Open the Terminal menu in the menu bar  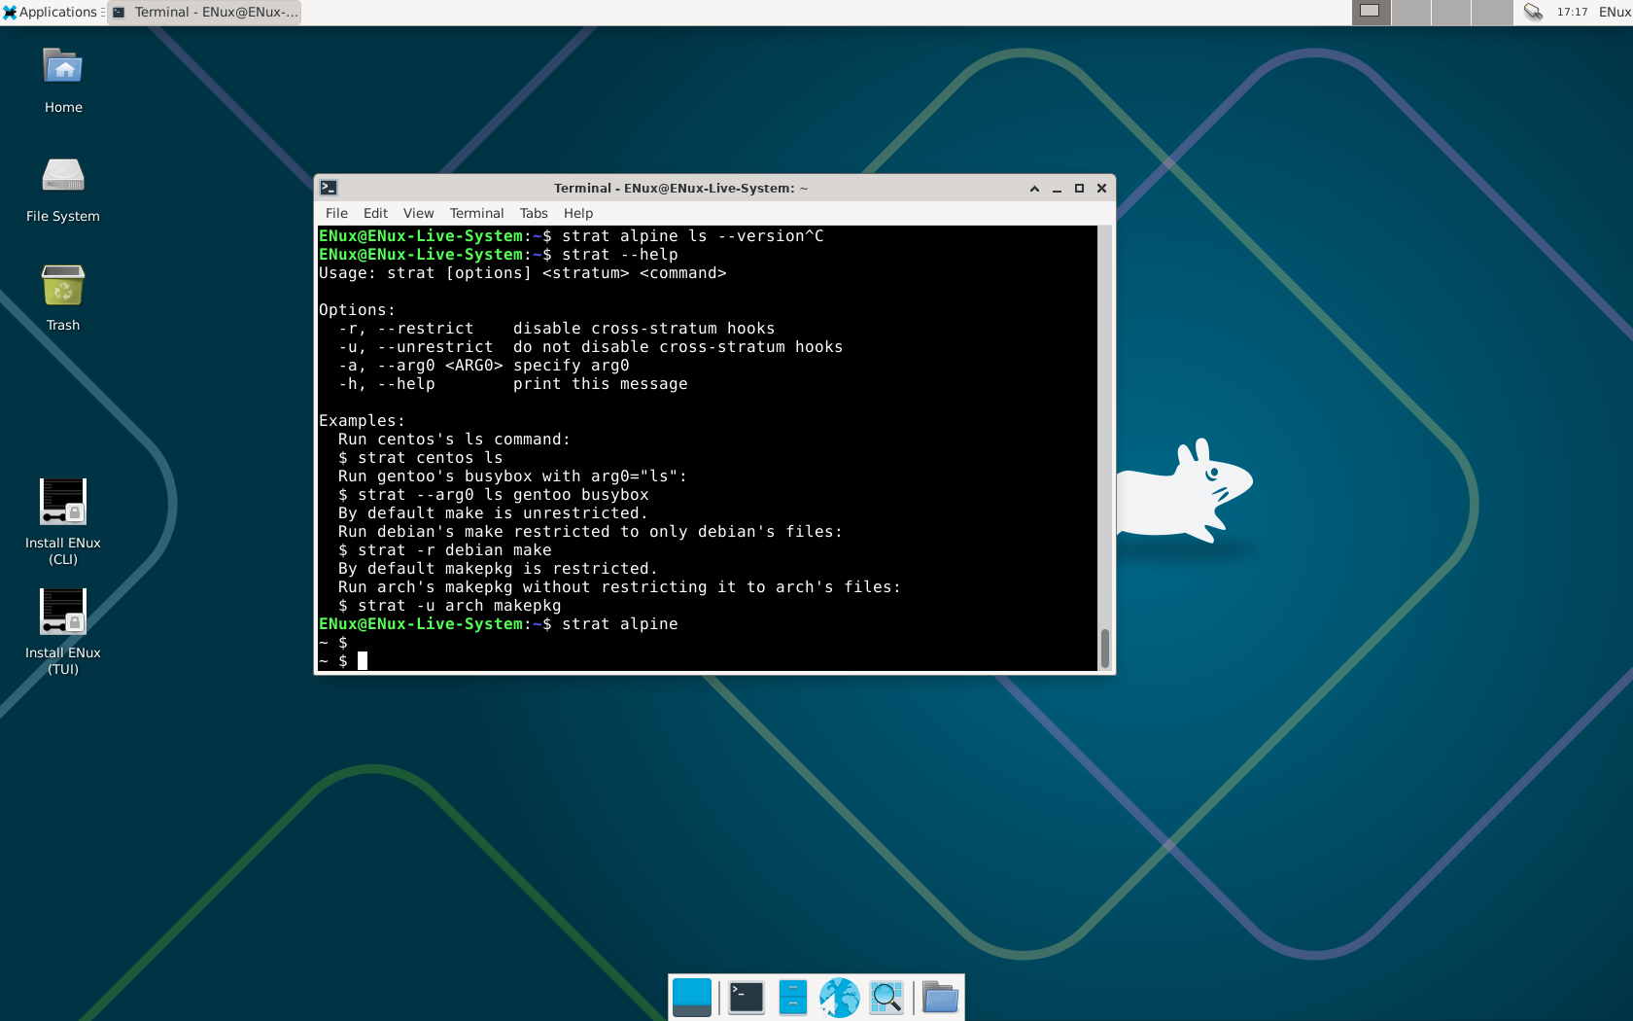(x=476, y=213)
